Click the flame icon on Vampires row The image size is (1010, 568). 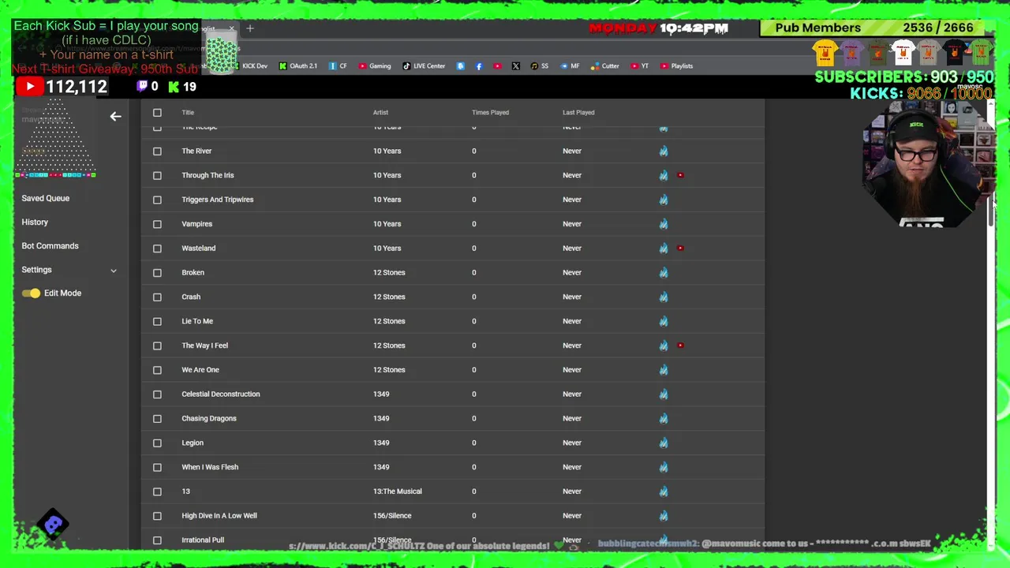664,224
